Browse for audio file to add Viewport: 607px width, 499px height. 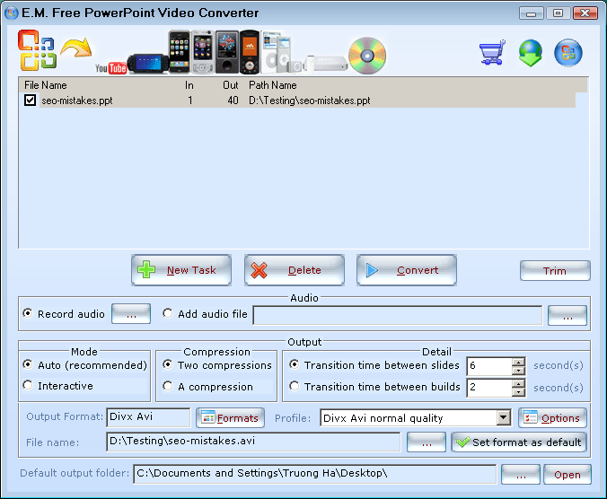tap(567, 316)
